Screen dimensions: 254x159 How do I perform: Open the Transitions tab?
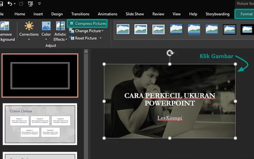point(80,14)
